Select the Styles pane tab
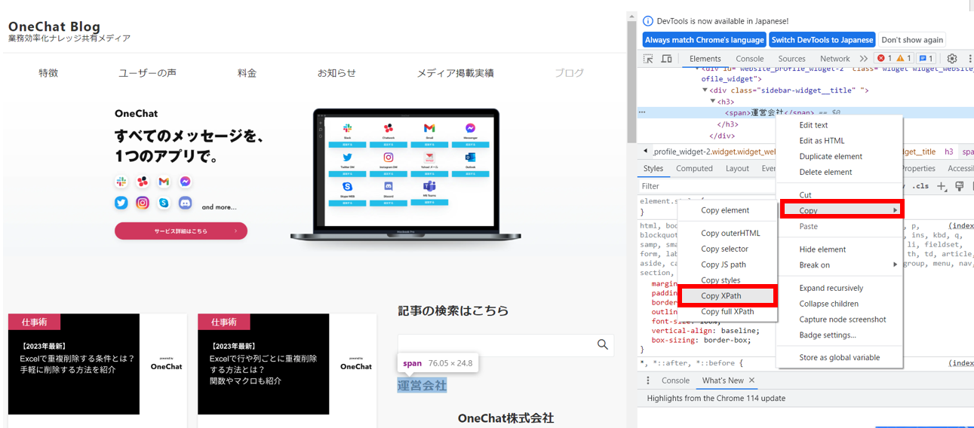This screenshot has width=974, height=428. pos(653,169)
